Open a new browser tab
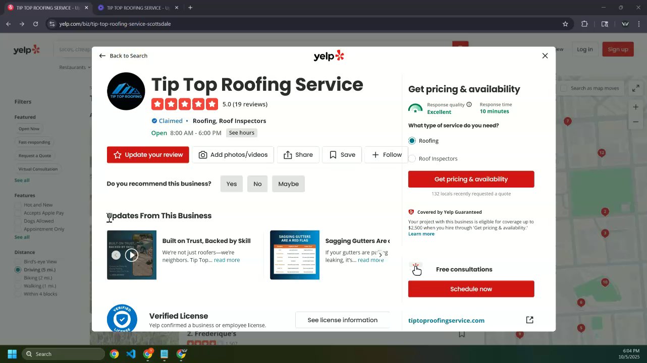 click(190, 8)
